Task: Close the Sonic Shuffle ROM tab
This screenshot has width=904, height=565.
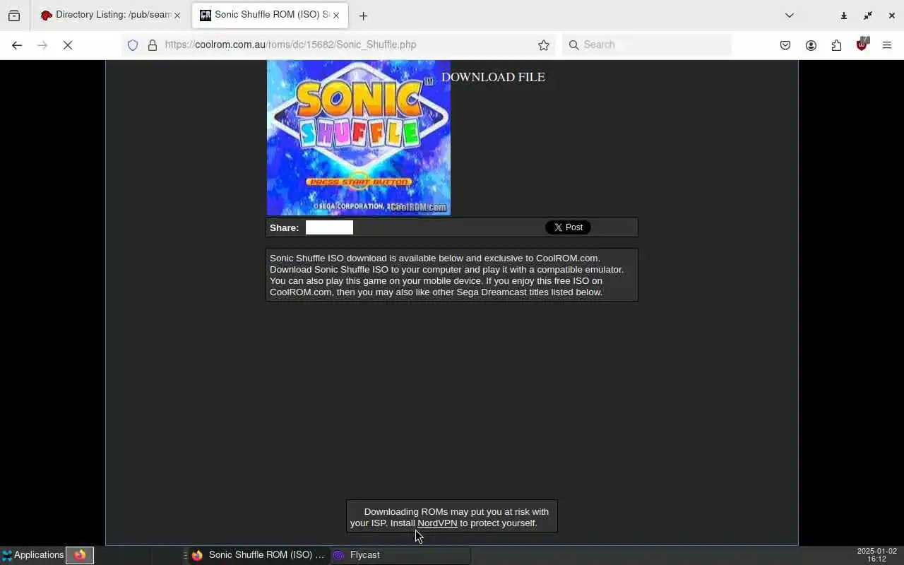Action: [x=336, y=16]
